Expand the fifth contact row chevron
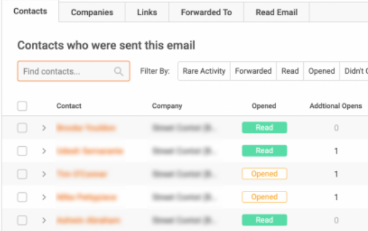Image resolution: width=368 pixels, height=231 pixels. coord(44,220)
